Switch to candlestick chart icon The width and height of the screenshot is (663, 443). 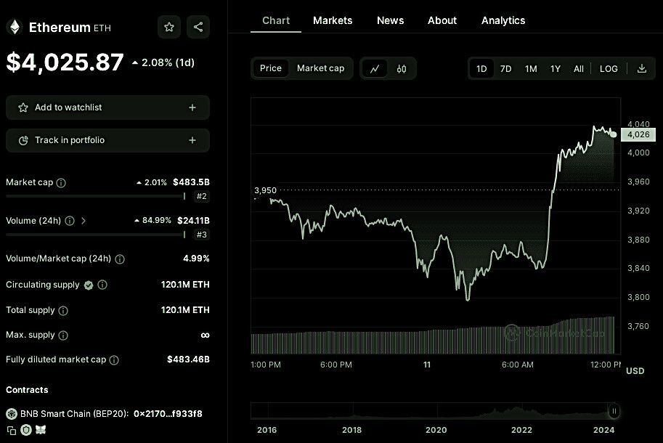coord(402,68)
